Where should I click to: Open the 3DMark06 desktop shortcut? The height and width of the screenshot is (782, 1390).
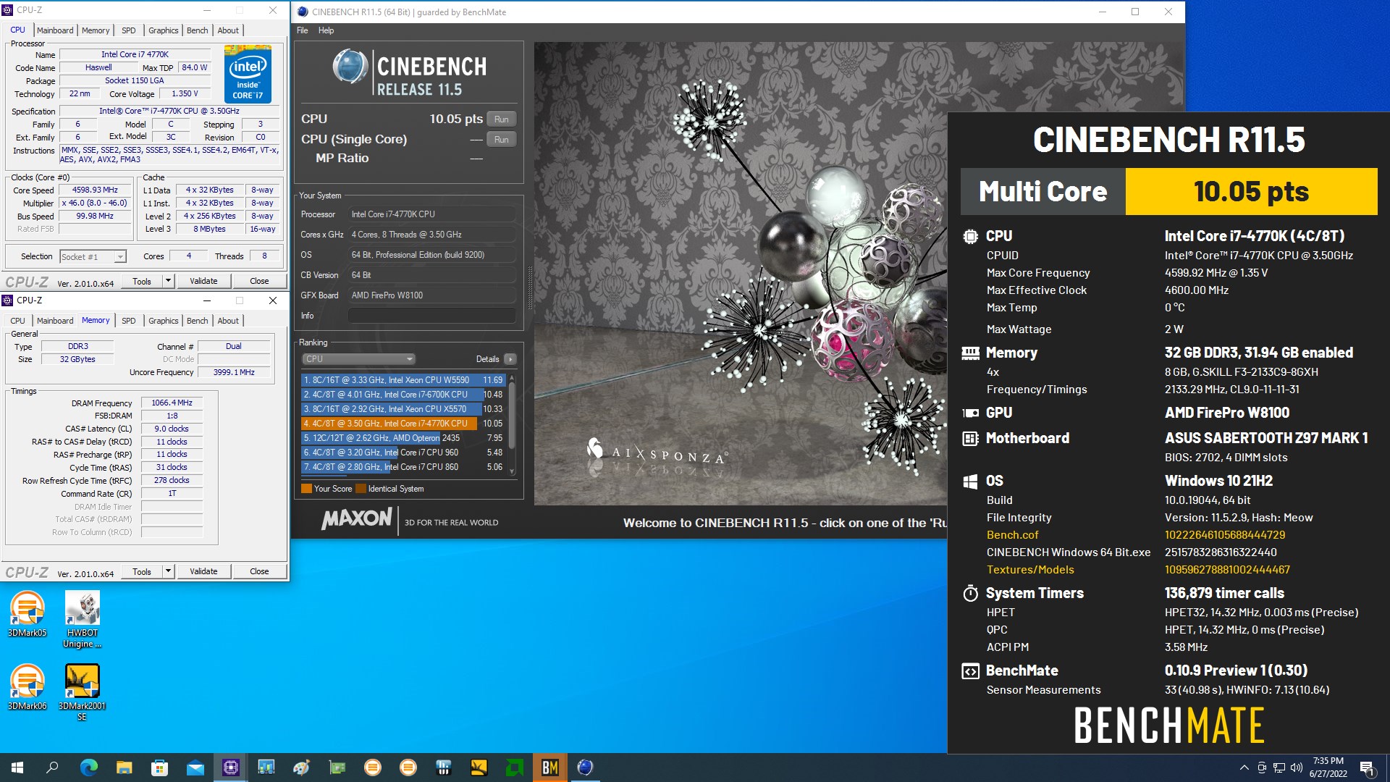coord(28,687)
